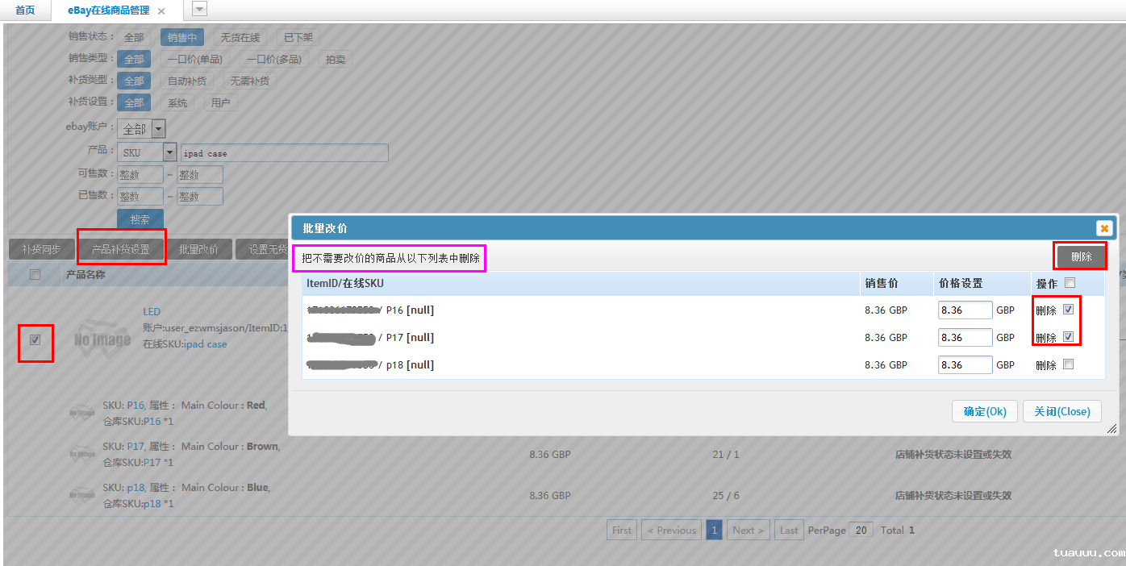Enable the 删除 checkbox on the p18 row

click(x=1066, y=364)
